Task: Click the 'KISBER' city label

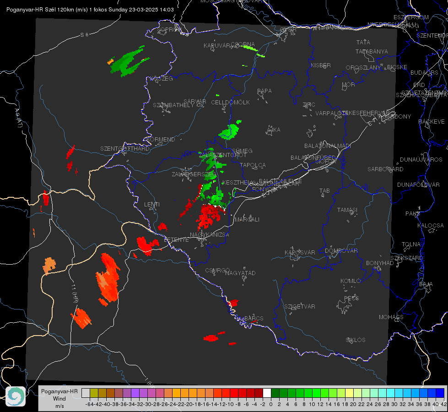Action: point(321,65)
